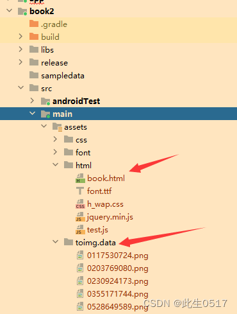Expand the androidTest folder
The height and width of the screenshot is (314, 237).
(x=32, y=101)
